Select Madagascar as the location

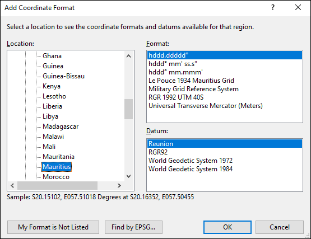[61, 126]
